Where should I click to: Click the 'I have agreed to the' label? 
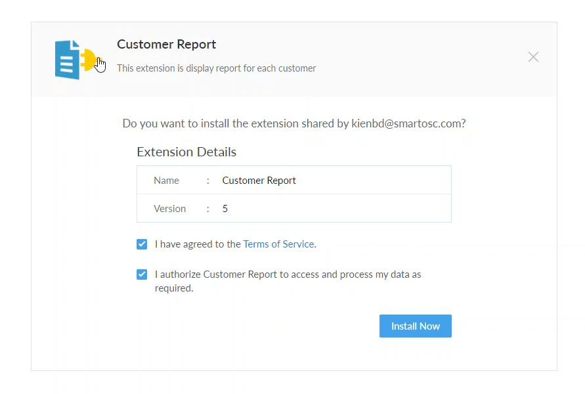coord(198,244)
